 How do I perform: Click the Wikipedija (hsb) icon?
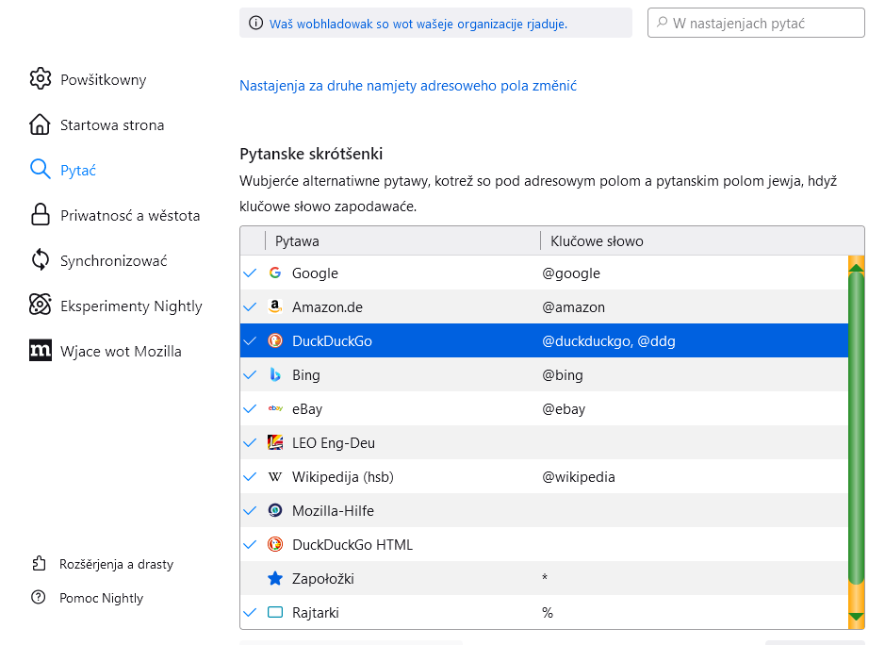[x=275, y=477]
